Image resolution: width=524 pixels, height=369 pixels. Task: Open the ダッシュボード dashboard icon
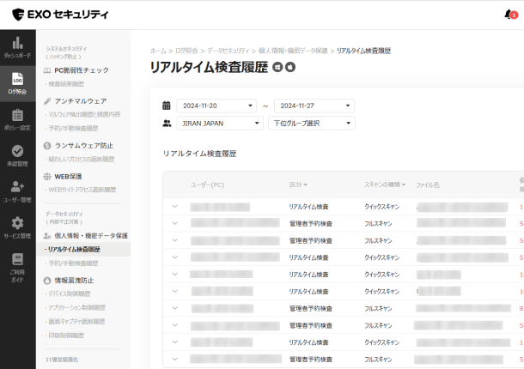coord(17,43)
